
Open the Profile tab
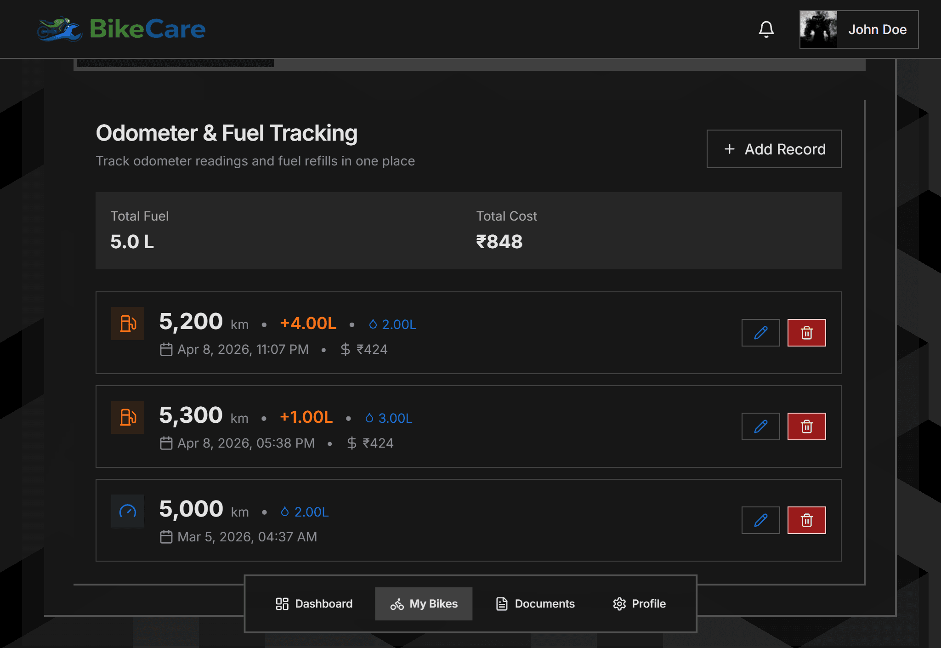(639, 604)
